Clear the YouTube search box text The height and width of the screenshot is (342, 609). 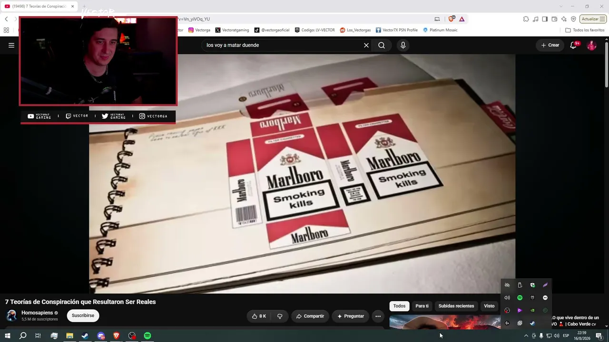tap(366, 45)
